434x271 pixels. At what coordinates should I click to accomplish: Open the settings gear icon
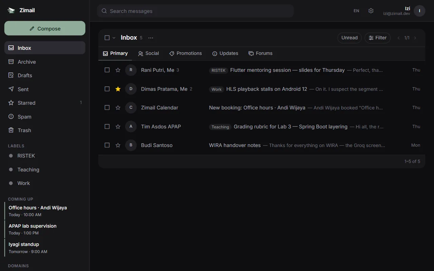[371, 11]
